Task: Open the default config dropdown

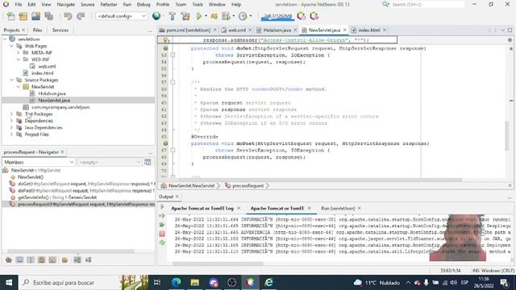Action: (121, 16)
